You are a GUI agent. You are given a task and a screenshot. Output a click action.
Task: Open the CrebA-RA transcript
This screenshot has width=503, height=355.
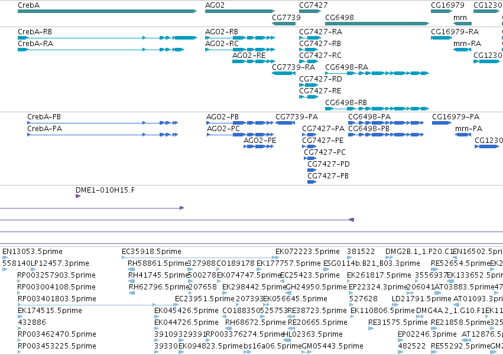tap(100, 50)
